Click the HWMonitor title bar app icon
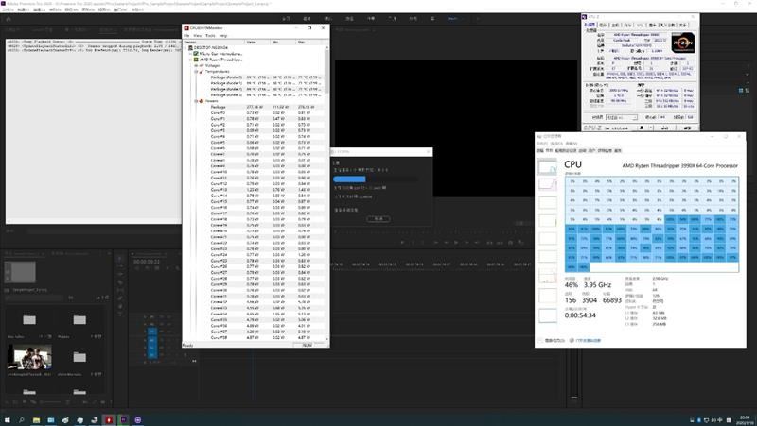Viewport: 757px width, 426px height. pyautogui.click(x=186, y=28)
